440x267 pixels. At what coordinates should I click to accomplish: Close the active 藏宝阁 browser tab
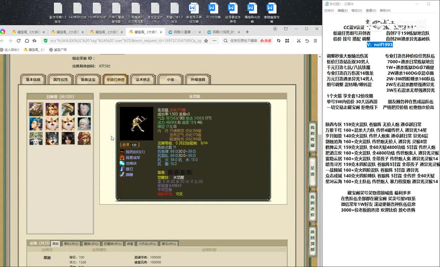[x=161, y=32]
